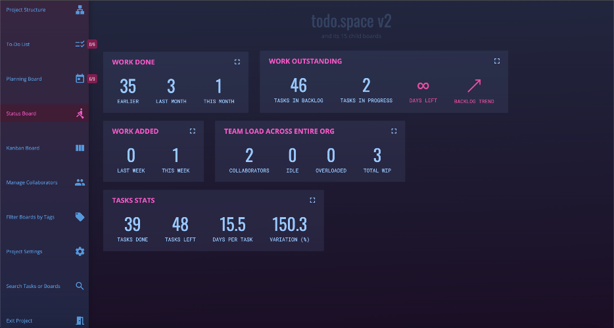Open Filter Boards by Tags
Image resolution: width=614 pixels, height=328 pixels.
click(30, 217)
